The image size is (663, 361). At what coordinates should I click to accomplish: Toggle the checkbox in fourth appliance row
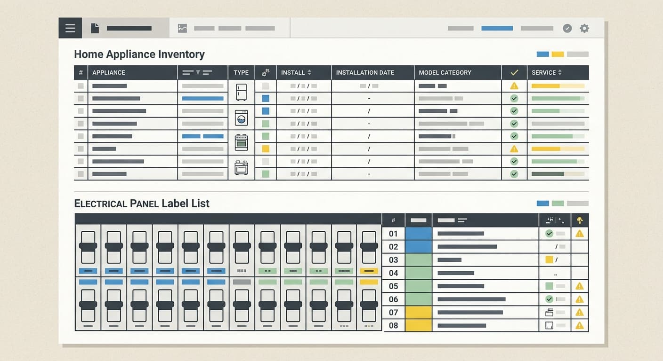pyautogui.click(x=81, y=124)
